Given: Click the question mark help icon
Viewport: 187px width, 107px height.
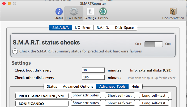Looking at the screenshot, I should point(15,51).
